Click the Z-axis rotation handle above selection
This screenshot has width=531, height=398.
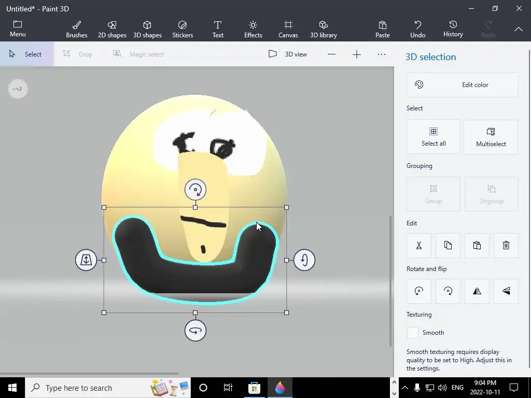[195, 190]
